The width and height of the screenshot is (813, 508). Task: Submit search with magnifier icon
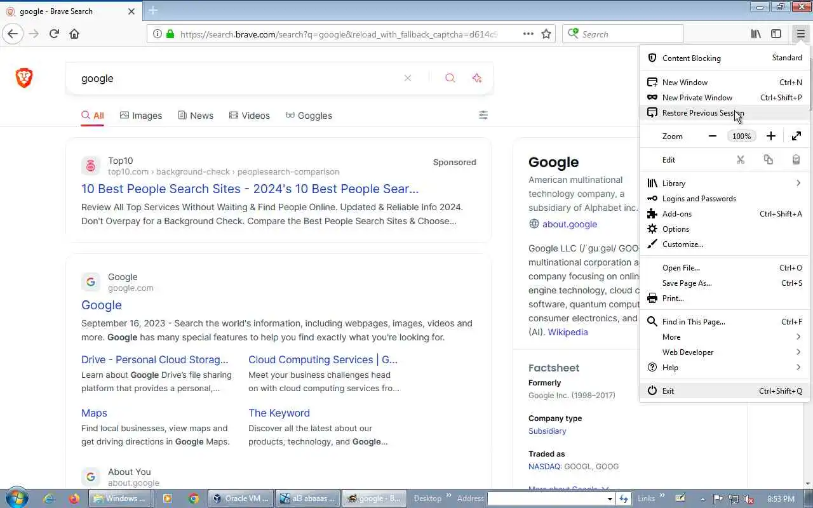click(450, 78)
